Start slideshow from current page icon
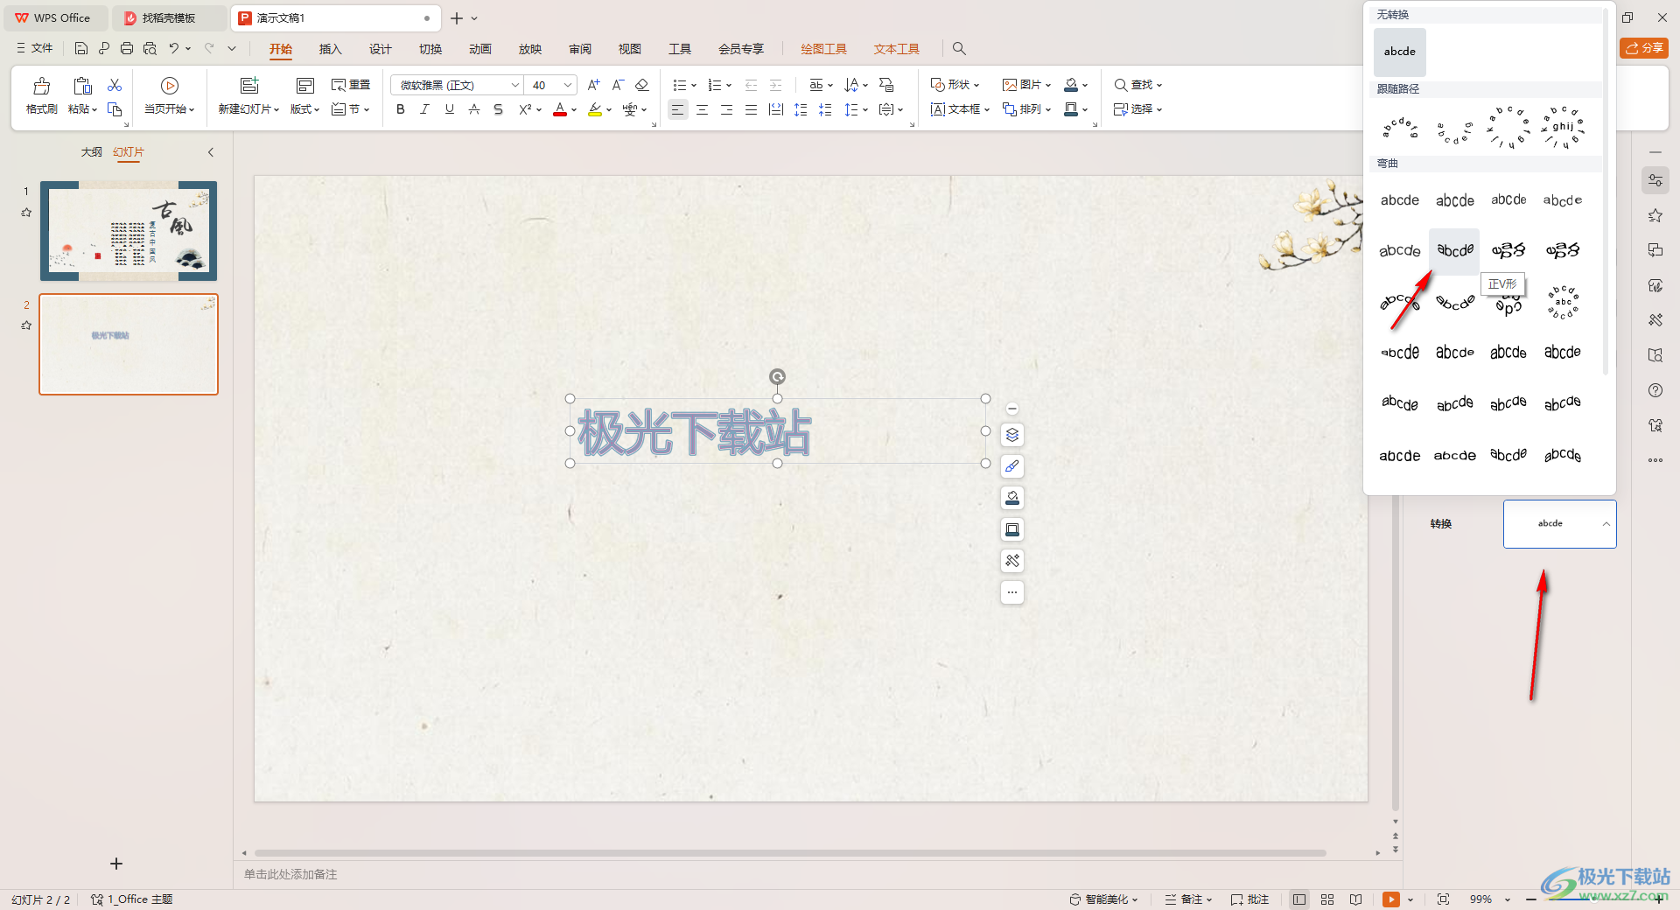 coord(170,86)
